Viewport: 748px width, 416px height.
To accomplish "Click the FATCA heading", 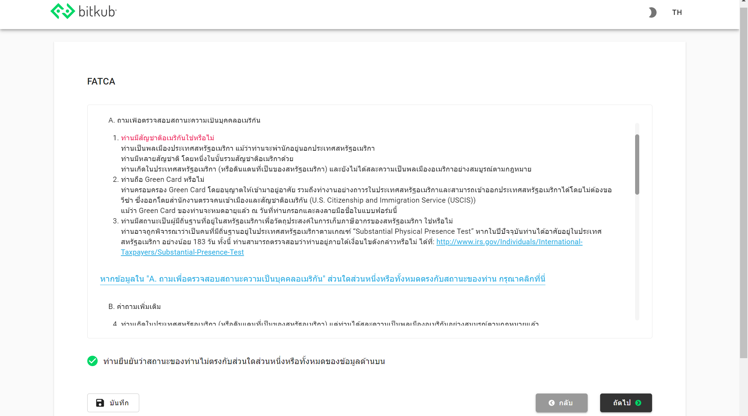I will 101,81.
